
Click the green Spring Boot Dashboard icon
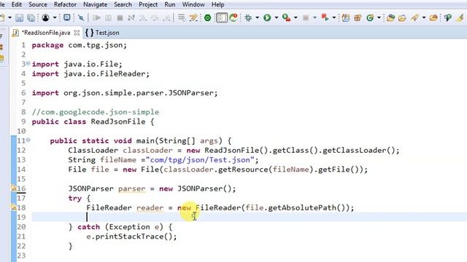[x=207, y=17]
